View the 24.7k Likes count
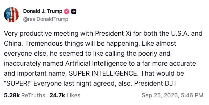Image resolution: width=209 pixels, height=105 pixels. (57, 95)
